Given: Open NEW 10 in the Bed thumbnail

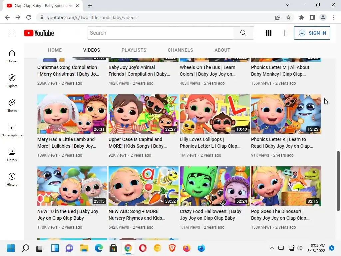Looking at the screenshot, I should click(72, 186).
